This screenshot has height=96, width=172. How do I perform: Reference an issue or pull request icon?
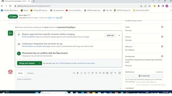click(x=111, y=73)
